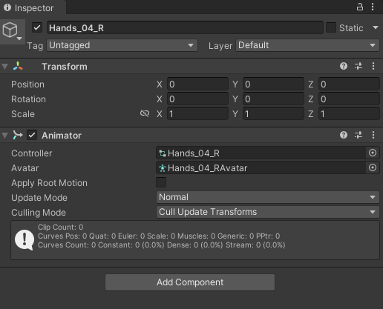Toggle constrained proportions for Scale
383x309 pixels.
[x=145, y=113]
